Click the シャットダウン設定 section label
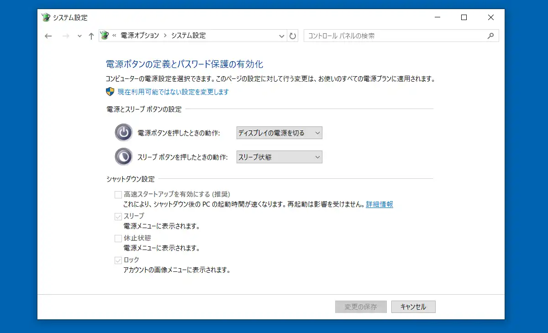The image size is (548, 333). tap(131, 179)
